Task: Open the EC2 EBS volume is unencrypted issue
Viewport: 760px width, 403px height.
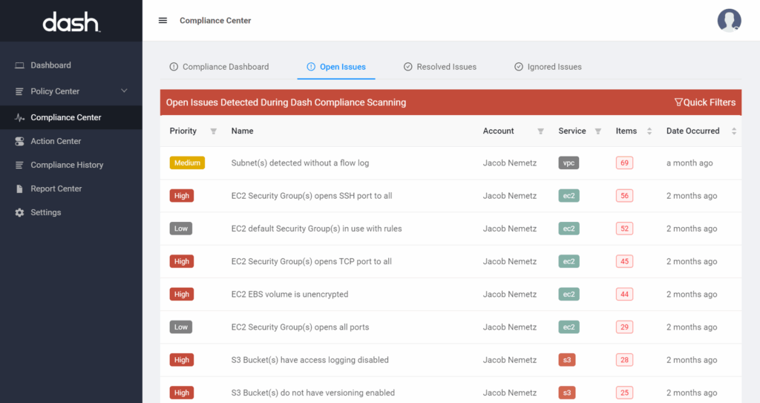Action: [289, 295]
